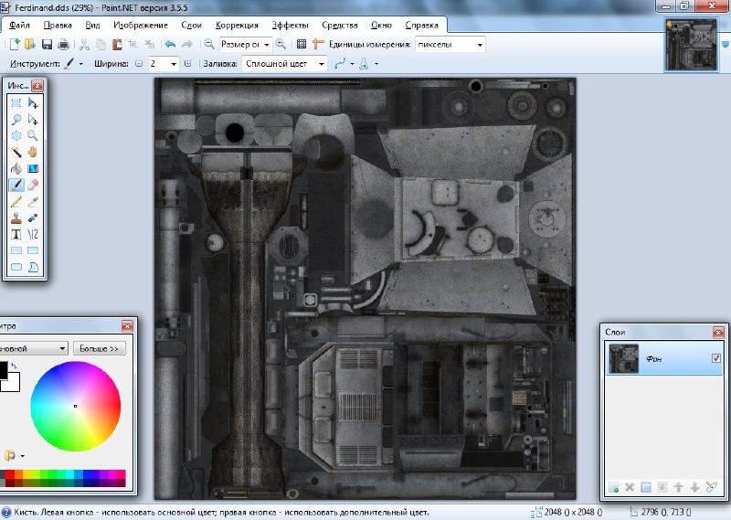Open the Правка menu
Screen dimensions: 731x520
point(58,26)
